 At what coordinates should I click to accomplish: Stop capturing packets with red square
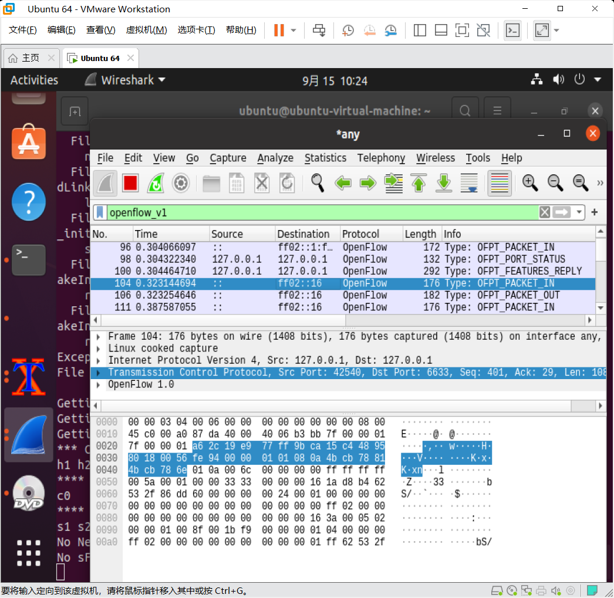point(130,183)
